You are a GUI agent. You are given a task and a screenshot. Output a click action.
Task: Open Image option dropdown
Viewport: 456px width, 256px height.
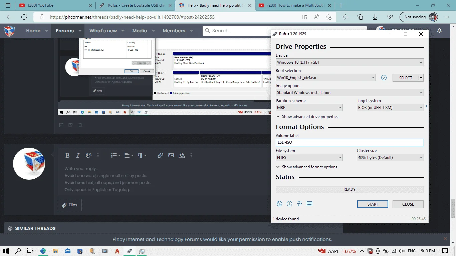pyautogui.click(x=350, y=93)
